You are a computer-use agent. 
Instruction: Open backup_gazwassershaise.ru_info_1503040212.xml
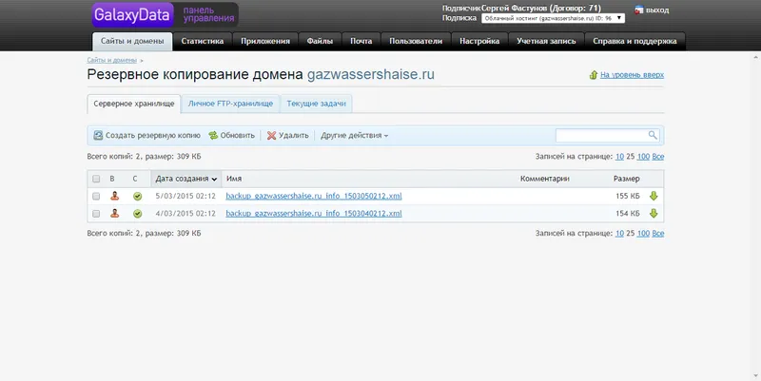coord(314,213)
